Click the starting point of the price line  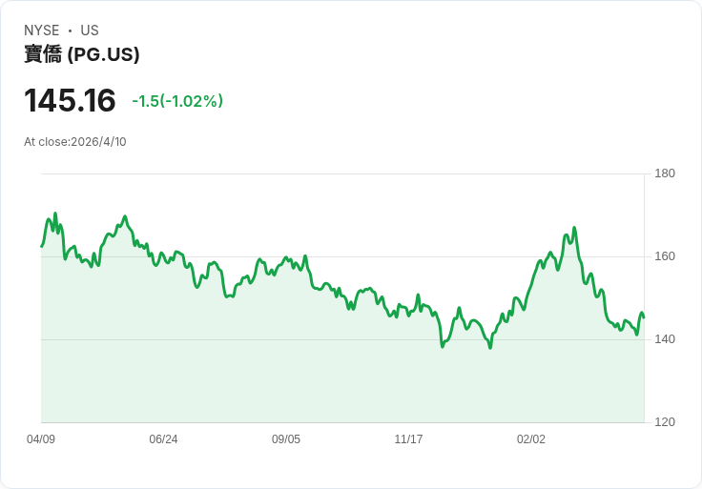click(x=41, y=247)
